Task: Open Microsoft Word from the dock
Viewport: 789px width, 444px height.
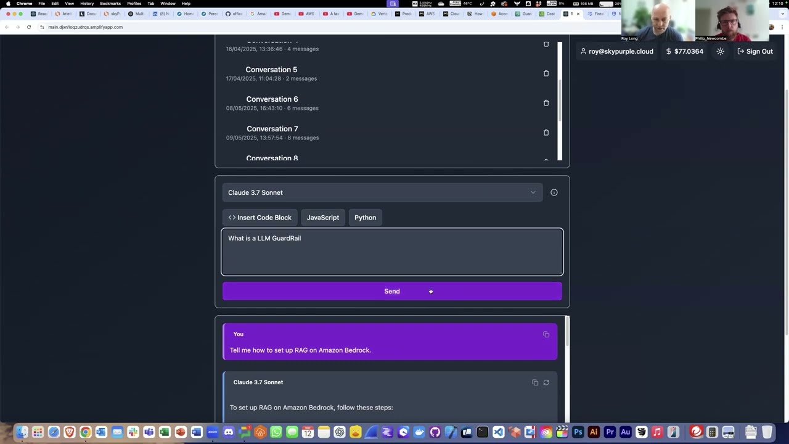Action: pos(197,432)
